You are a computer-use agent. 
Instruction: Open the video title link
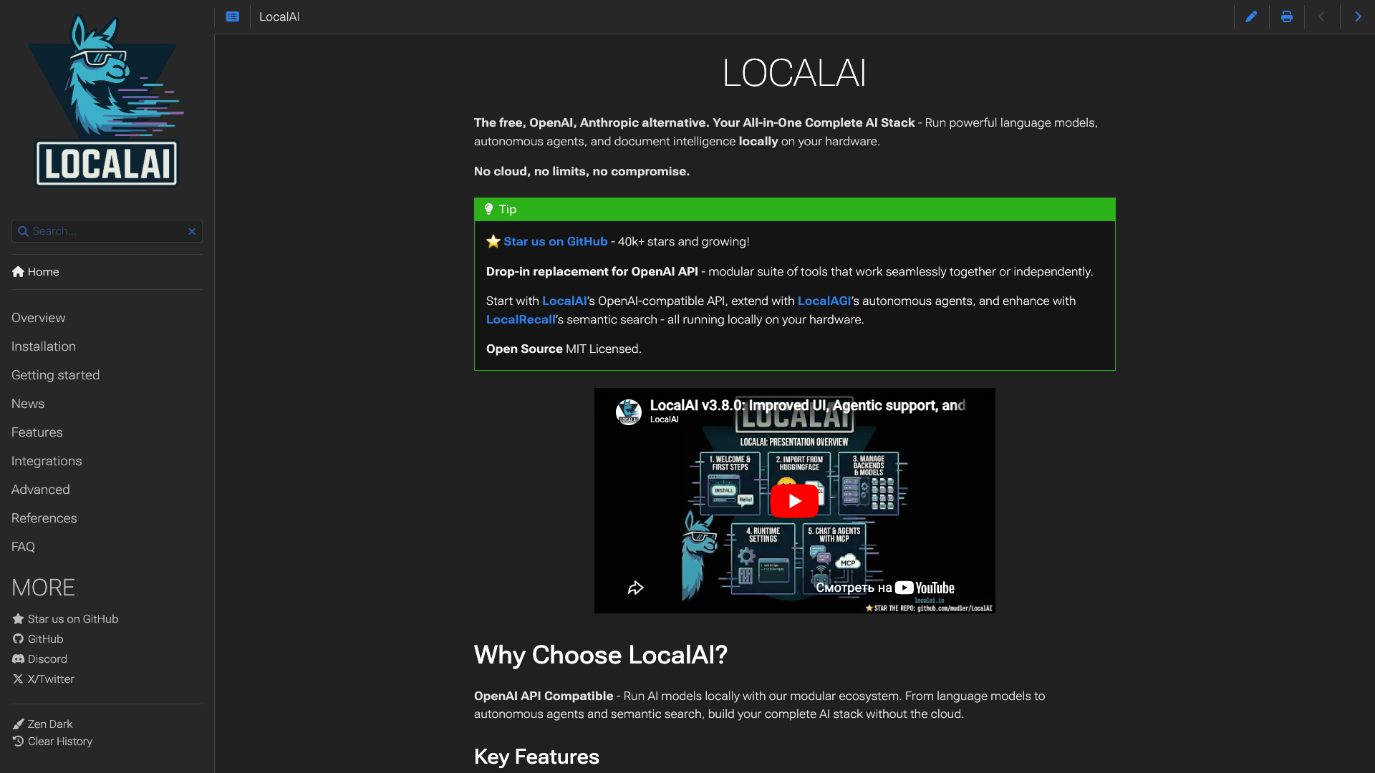click(807, 405)
